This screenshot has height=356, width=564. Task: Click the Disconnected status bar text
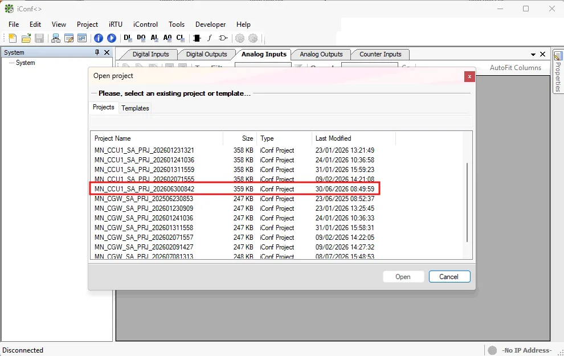click(x=23, y=350)
